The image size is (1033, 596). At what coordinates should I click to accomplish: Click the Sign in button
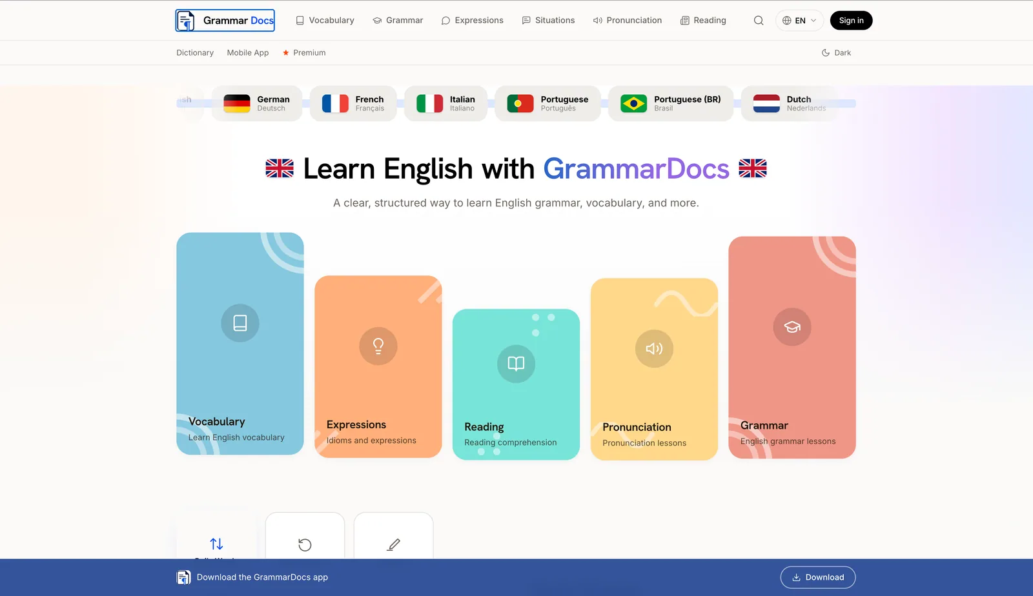[x=851, y=21]
